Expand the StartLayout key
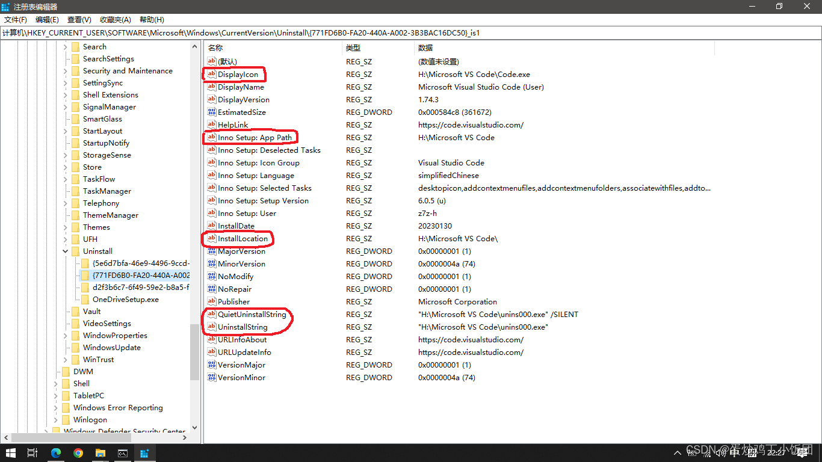 (66, 131)
